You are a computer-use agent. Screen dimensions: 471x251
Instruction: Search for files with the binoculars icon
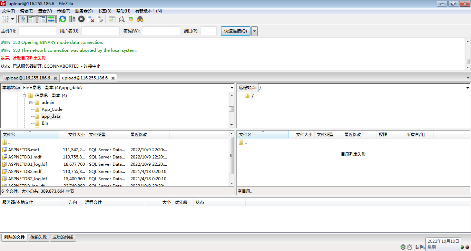pyautogui.click(x=140, y=19)
